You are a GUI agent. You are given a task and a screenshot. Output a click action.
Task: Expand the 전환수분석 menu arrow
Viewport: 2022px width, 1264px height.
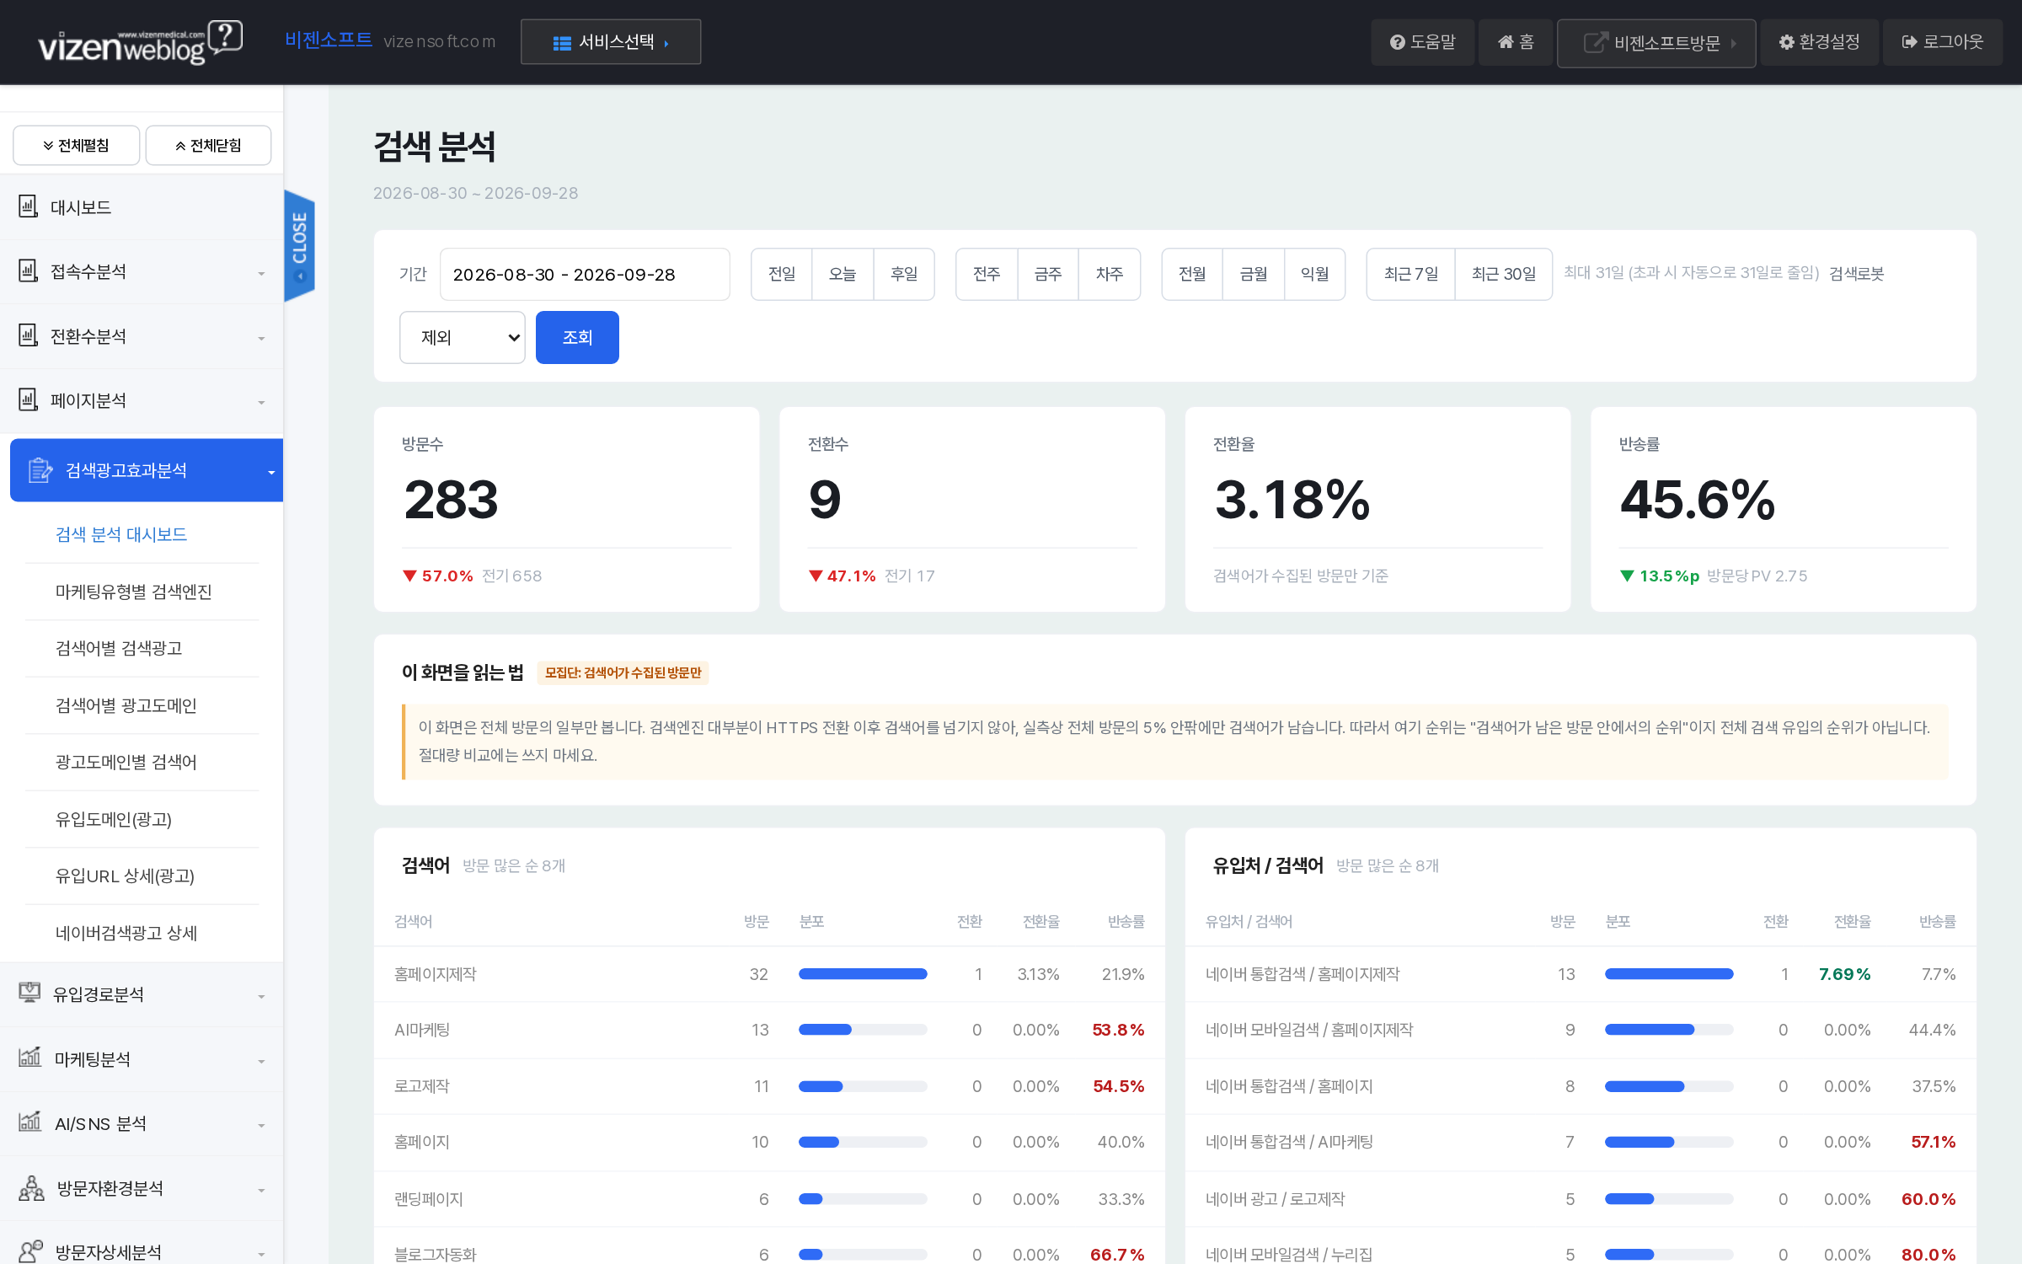click(261, 339)
